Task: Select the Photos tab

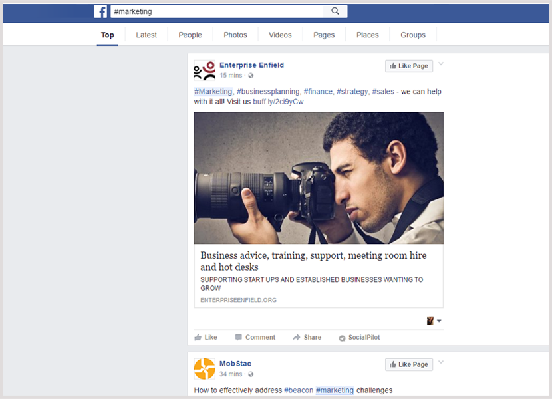Action: point(235,35)
